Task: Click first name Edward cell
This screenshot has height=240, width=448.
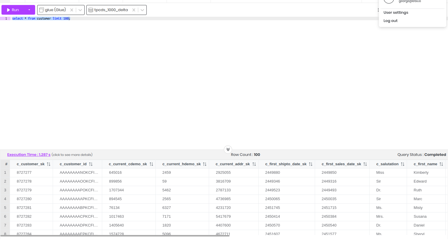Action: click(420, 181)
